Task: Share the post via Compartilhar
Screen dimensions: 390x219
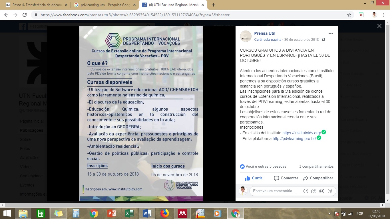Action: [318, 178]
